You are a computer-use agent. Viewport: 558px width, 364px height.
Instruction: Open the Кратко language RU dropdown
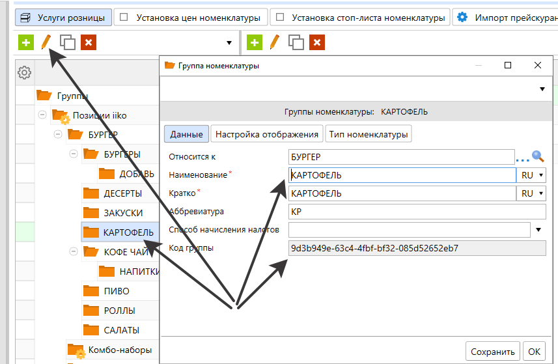coord(532,193)
